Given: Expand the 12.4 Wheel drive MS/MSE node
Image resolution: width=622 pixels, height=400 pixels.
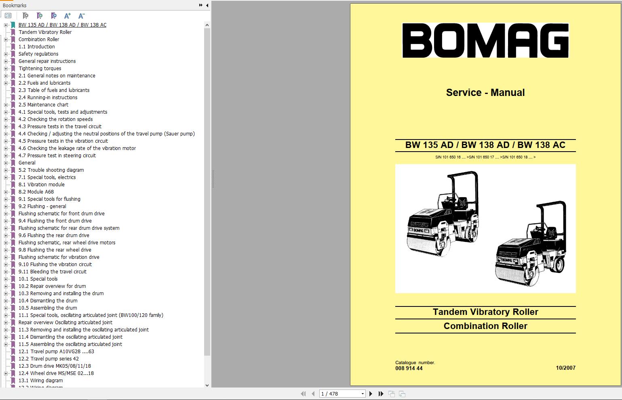Looking at the screenshot, I should pyautogui.click(x=6, y=373).
